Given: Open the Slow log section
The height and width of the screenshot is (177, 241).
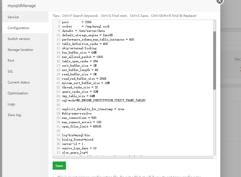Looking at the screenshot, I should pos(14,115).
